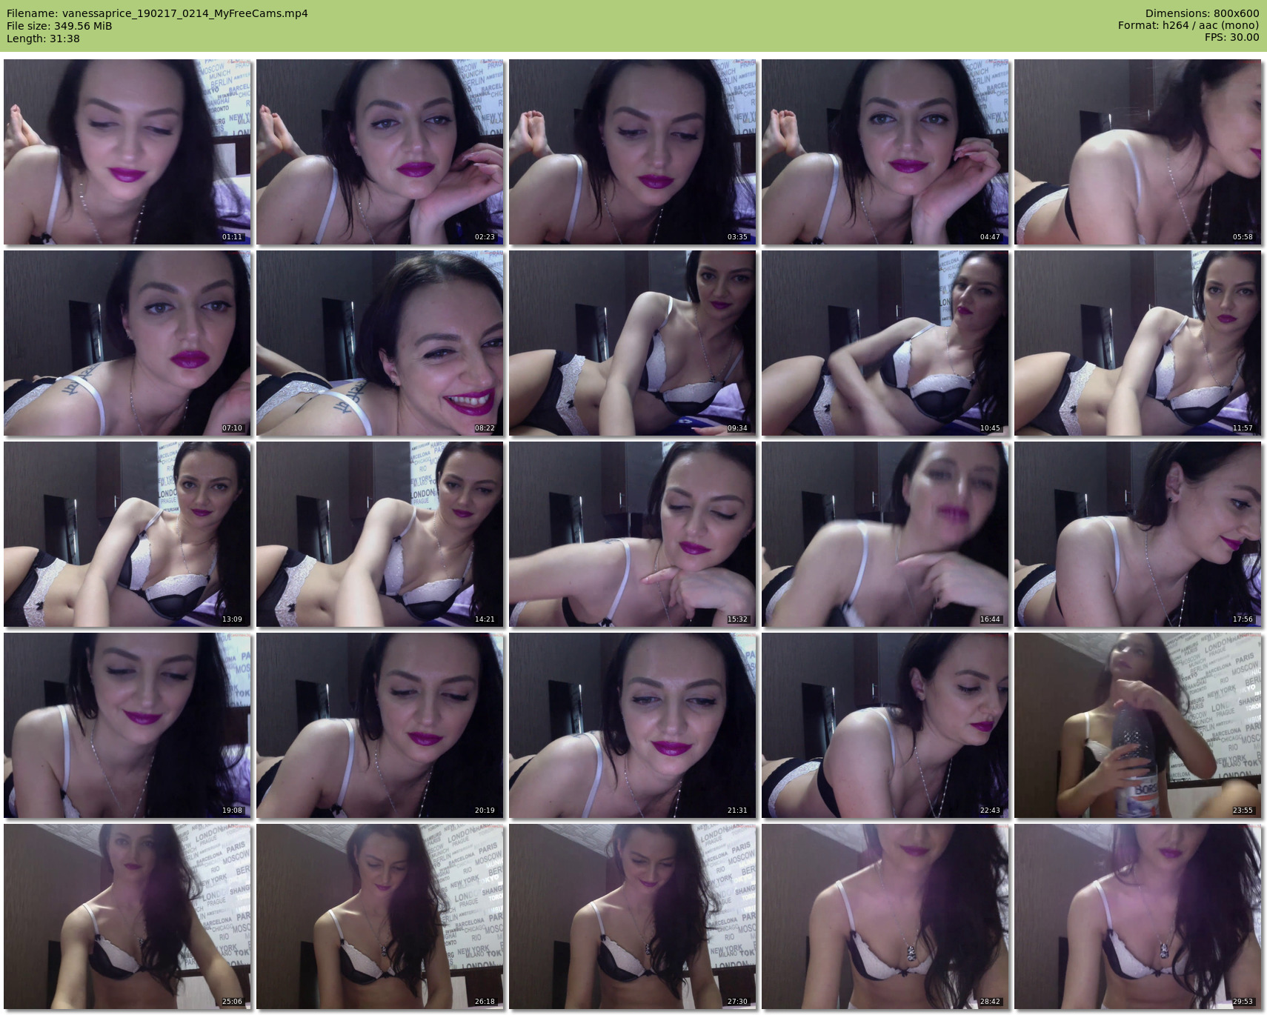The image size is (1267, 1015).
Task: Select the thumbnail stamped 10:45
Action: (885, 343)
